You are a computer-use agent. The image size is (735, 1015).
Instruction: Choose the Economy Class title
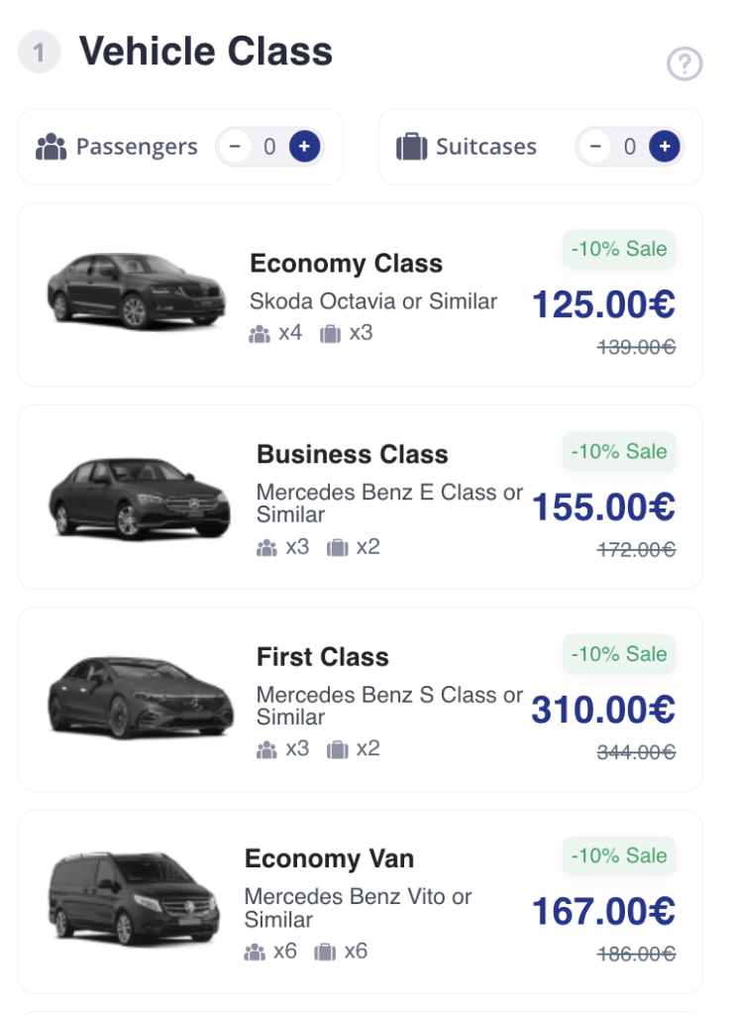point(346,264)
